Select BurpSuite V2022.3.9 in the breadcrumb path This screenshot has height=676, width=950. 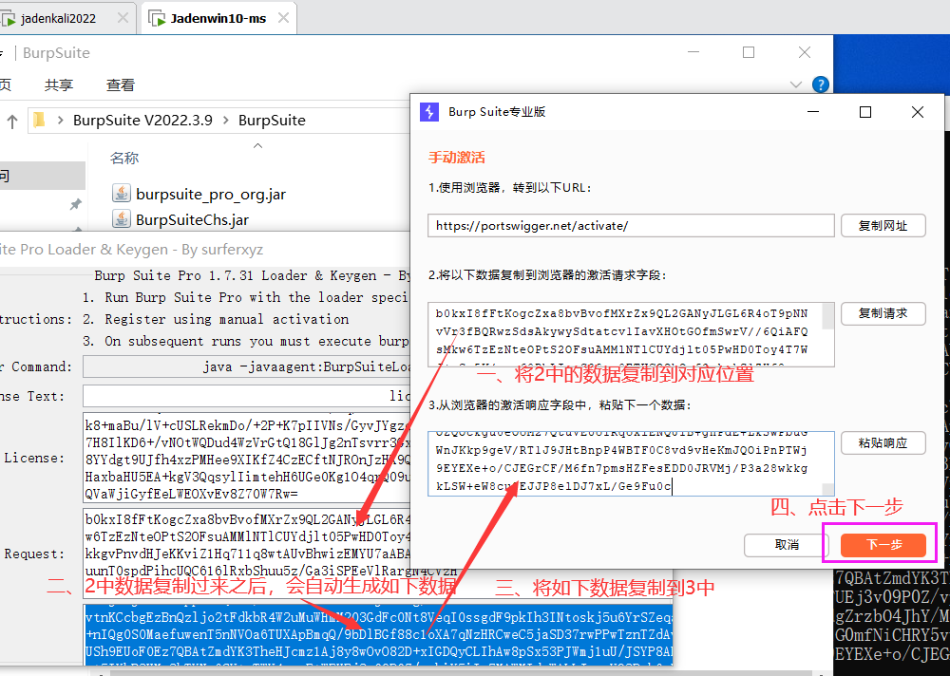pyautogui.click(x=142, y=120)
